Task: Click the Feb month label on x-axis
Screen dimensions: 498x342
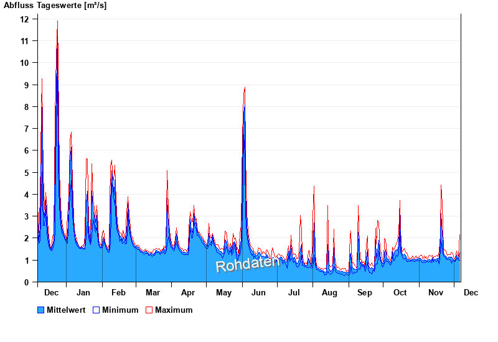Action: (118, 292)
